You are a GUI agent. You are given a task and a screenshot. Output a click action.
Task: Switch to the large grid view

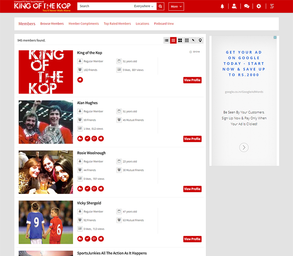tap(180, 40)
